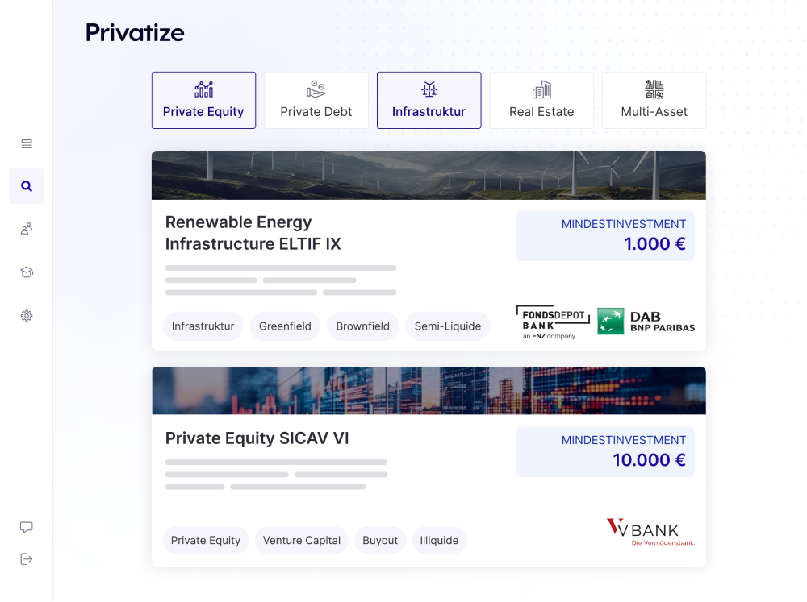Click the Venture Capital tag
The width and height of the screenshot is (807, 602).
pyautogui.click(x=302, y=540)
